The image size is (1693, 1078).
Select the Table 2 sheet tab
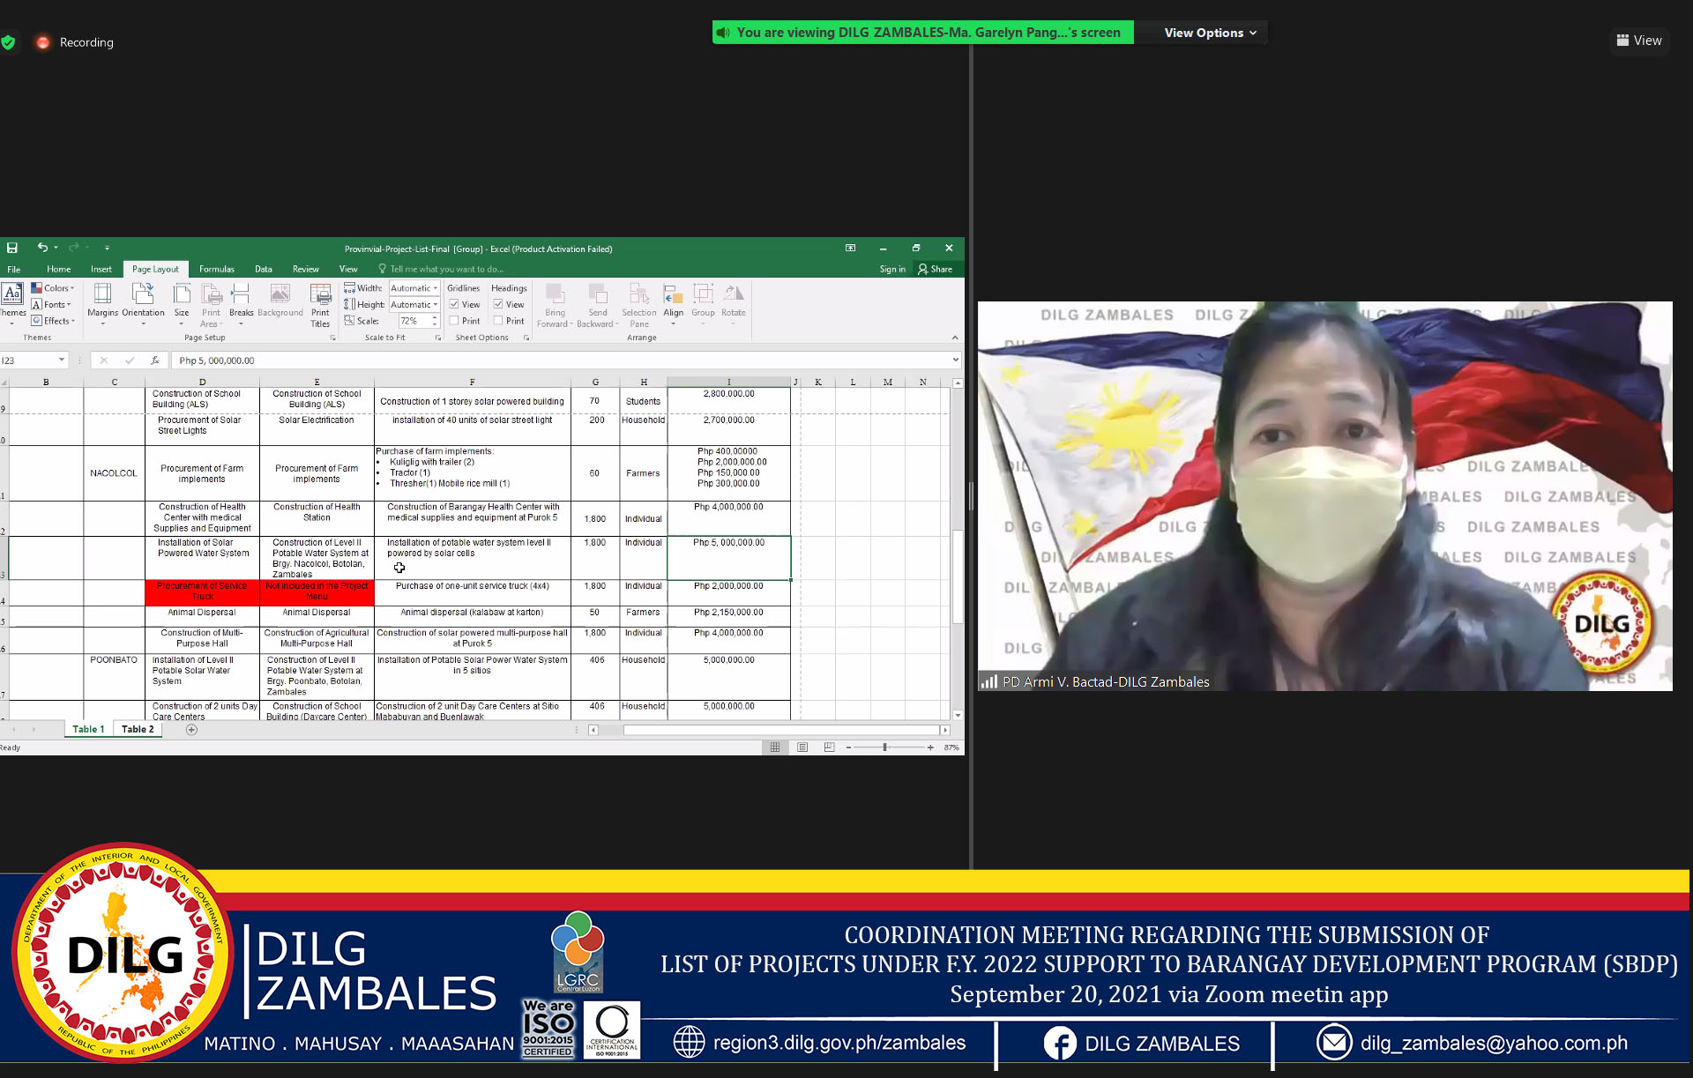click(x=138, y=729)
